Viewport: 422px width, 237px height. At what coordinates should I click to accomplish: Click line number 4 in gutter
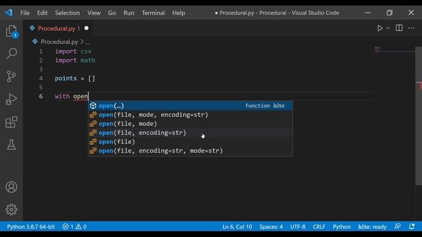41,78
